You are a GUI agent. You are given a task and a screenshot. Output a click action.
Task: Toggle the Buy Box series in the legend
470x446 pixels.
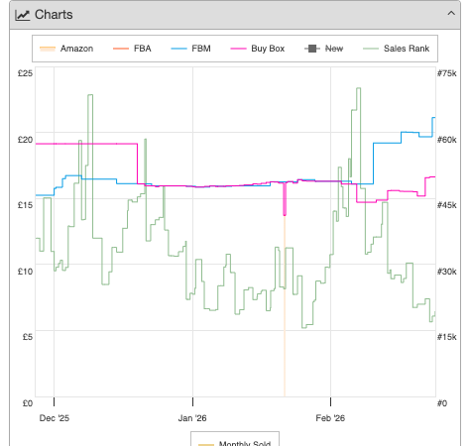pos(258,49)
